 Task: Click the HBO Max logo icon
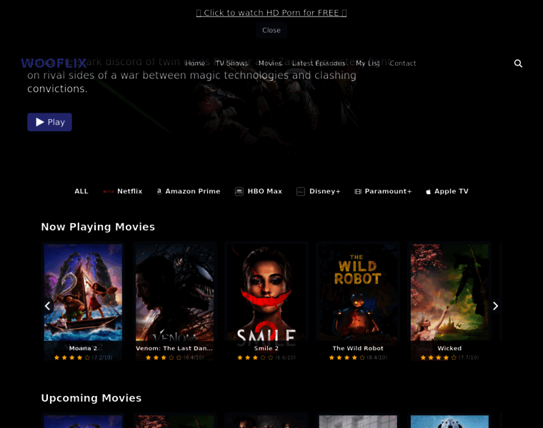click(x=239, y=191)
